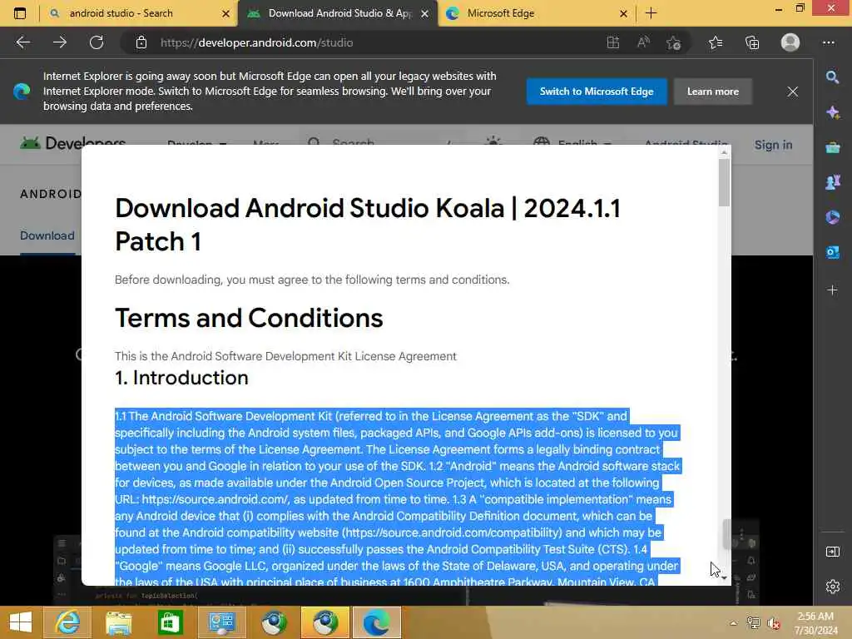Click the Learn more button
This screenshot has height=639, width=852.
point(713,92)
